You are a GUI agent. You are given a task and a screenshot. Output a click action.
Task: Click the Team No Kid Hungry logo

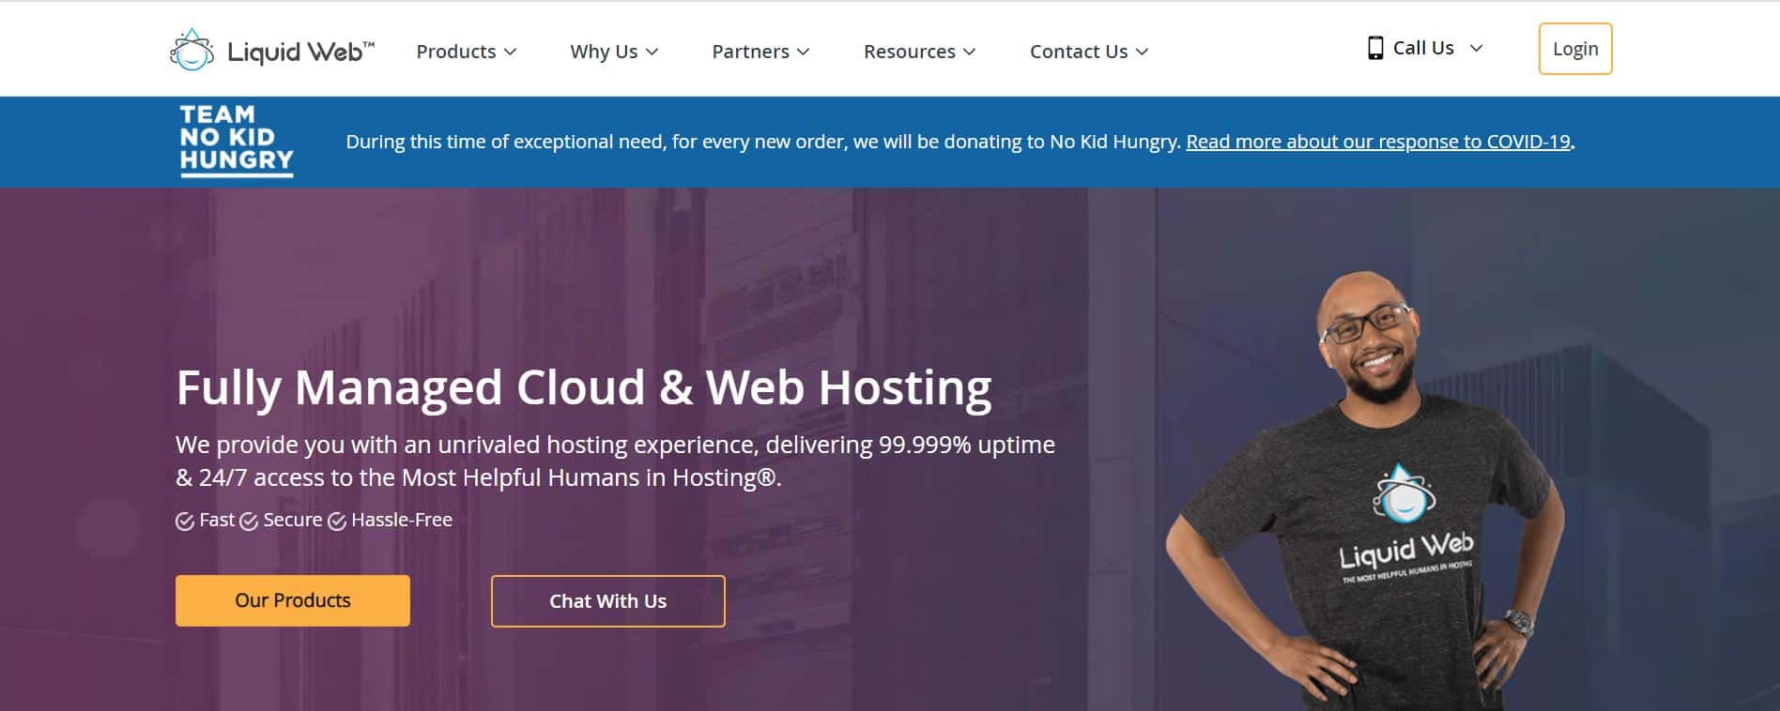[237, 141]
